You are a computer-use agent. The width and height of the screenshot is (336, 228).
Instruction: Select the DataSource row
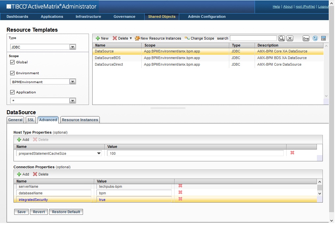coord(208,51)
